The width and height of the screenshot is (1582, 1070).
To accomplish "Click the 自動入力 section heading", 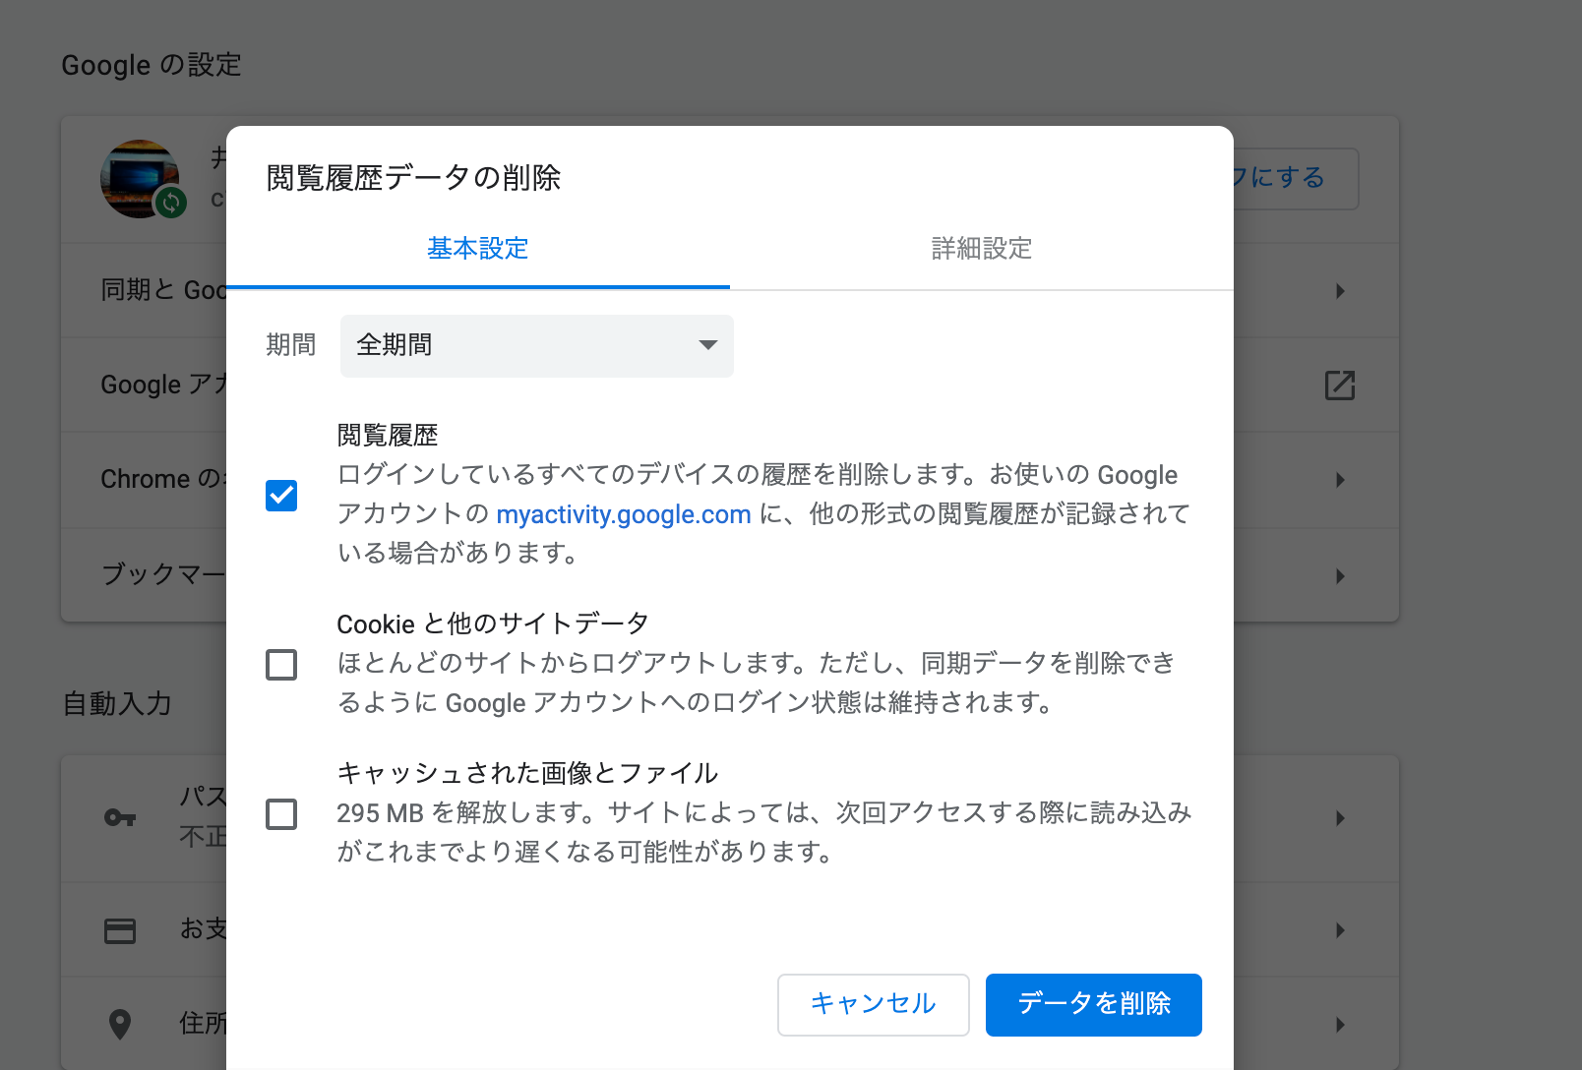I will point(117,704).
